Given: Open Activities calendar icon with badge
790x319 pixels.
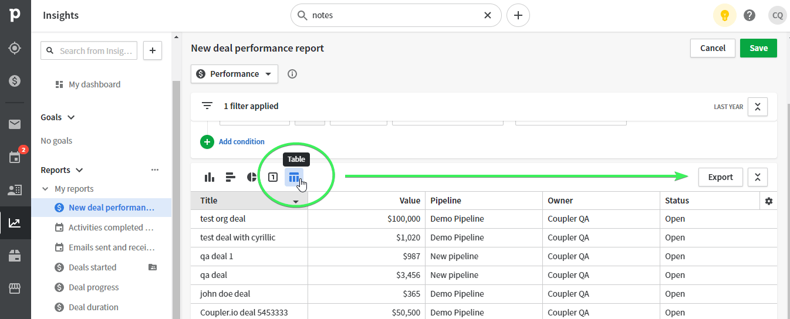Looking at the screenshot, I should (15, 157).
